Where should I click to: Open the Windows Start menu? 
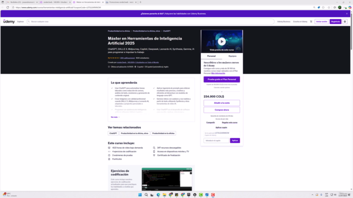click(140, 195)
